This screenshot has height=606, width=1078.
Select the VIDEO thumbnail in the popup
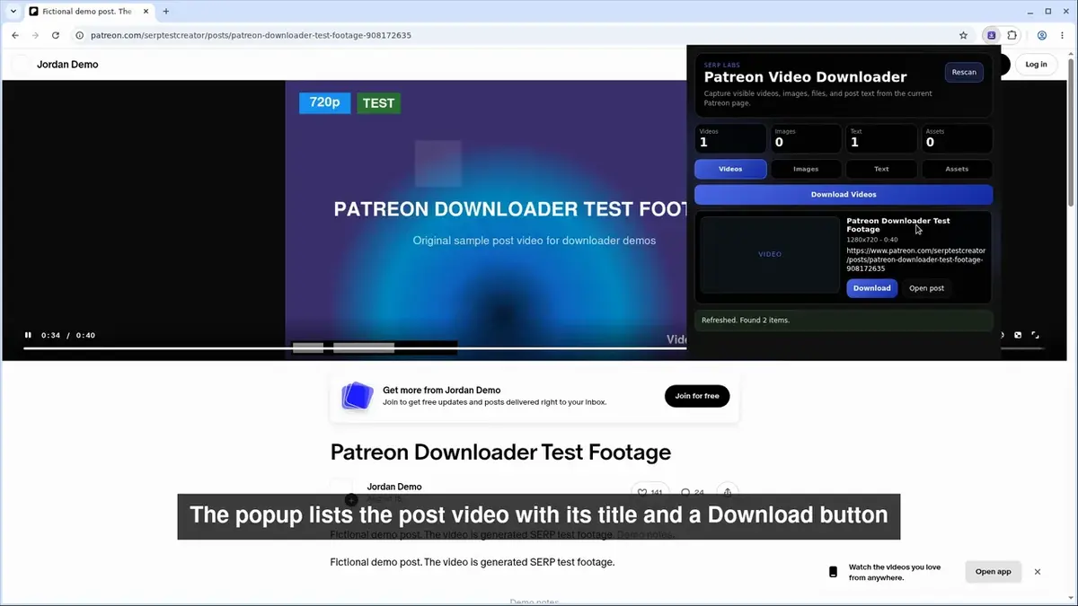click(770, 254)
